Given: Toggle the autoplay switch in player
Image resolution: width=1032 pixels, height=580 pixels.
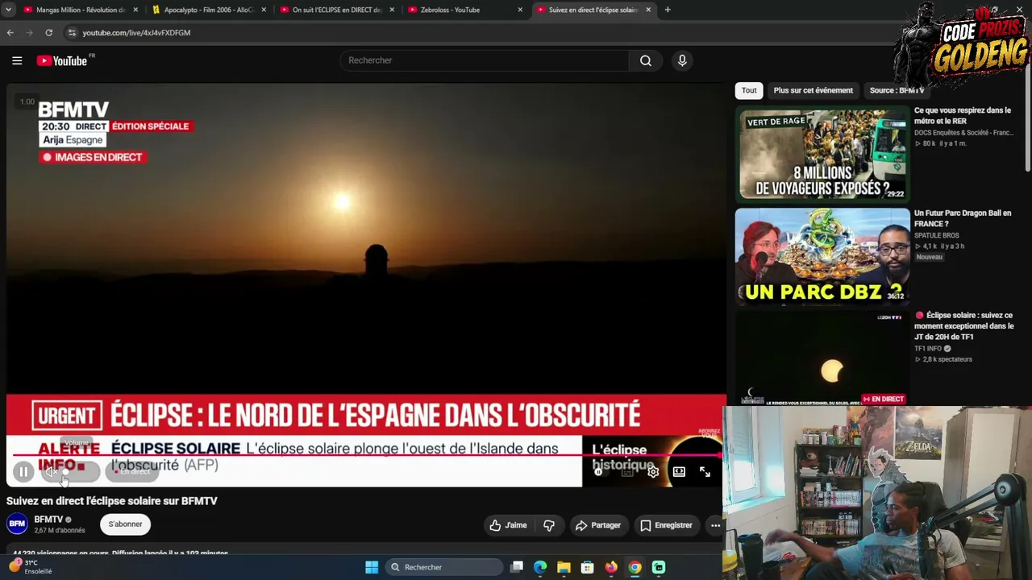Looking at the screenshot, I should tap(600, 472).
